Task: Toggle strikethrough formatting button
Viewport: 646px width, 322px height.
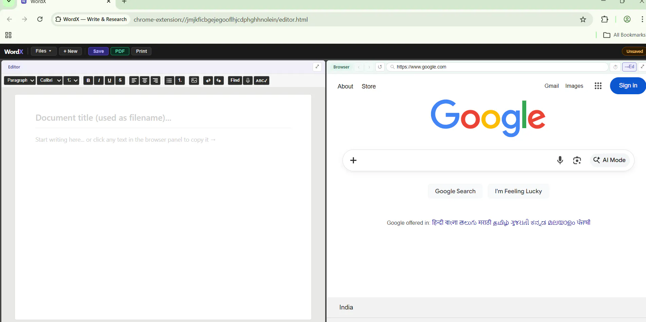Action: pyautogui.click(x=120, y=80)
